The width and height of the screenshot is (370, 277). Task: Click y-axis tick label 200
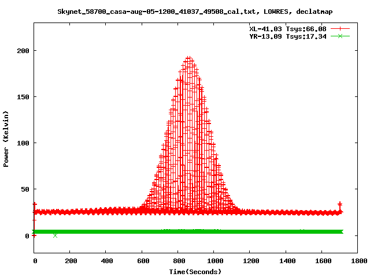tap(23, 51)
